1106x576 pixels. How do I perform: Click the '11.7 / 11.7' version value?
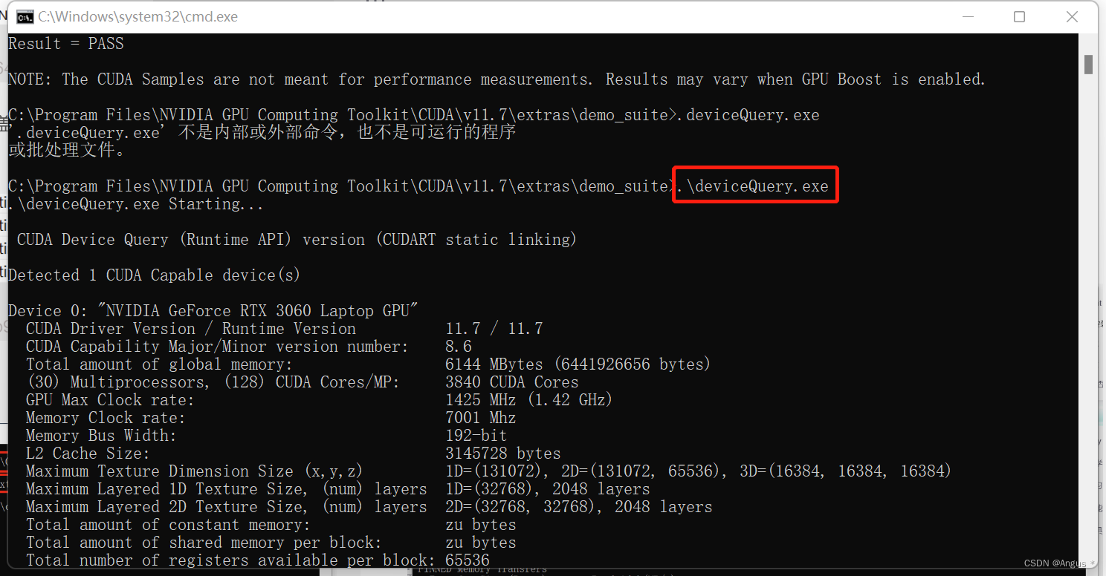(x=494, y=329)
